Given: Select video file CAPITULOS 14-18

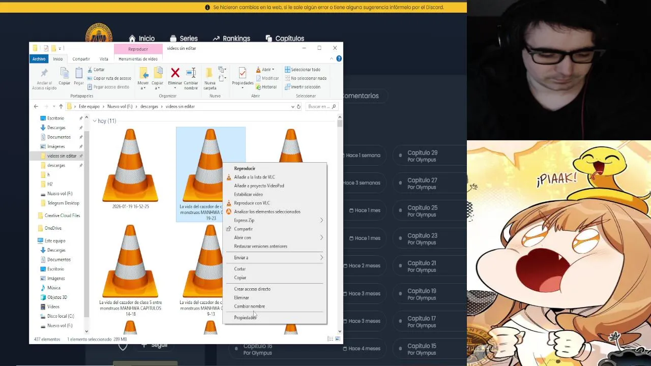Looking at the screenshot, I should point(130,270).
